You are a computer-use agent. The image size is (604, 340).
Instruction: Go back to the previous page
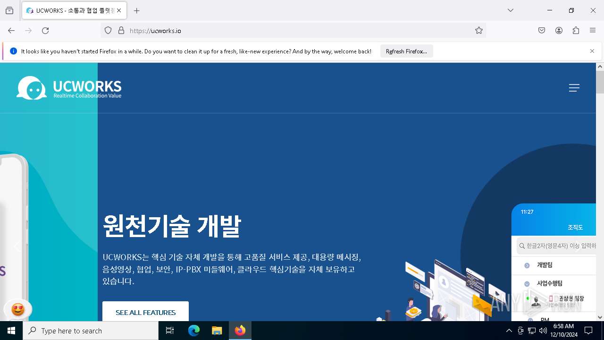[x=11, y=31]
